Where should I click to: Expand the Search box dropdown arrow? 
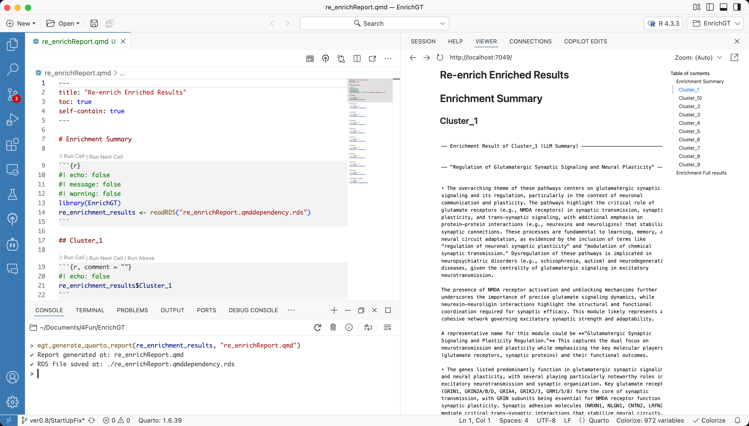click(x=443, y=23)
